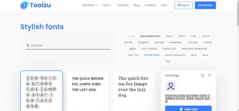The height and width of the screenshot is (111, 239).
Task: Click the plus icon beside yourpage
Action: click(202, 75)
